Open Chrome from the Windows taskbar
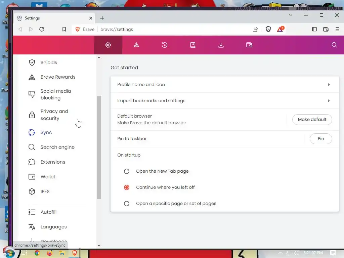The image size is (344, 258). click(x=37, y=253)
